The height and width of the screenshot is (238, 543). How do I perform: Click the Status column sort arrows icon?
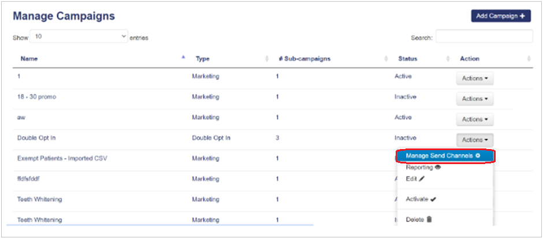click(448, 59)
